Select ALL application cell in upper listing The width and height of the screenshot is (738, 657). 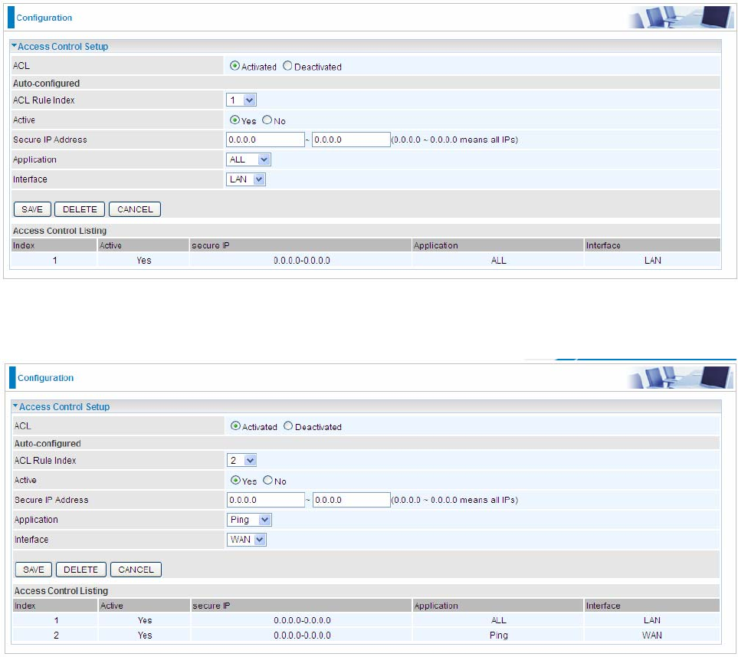498,261
